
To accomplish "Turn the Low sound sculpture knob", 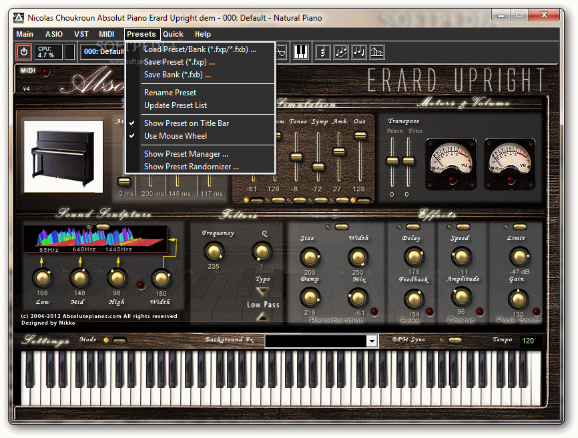I will 42,278.
